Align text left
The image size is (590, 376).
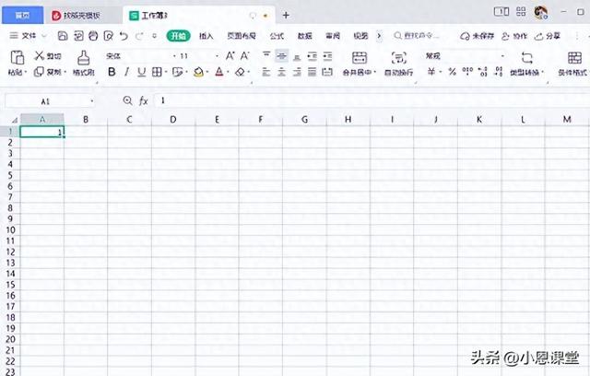pos(266,72)
